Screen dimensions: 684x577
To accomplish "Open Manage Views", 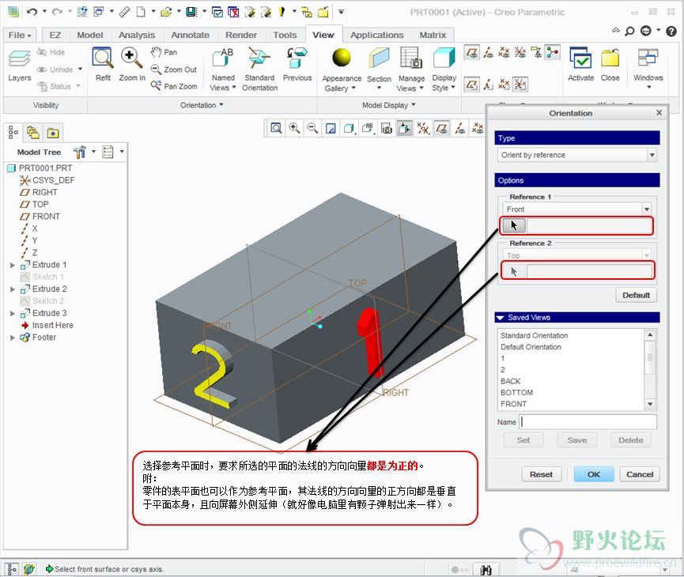I will click(411, 70).
